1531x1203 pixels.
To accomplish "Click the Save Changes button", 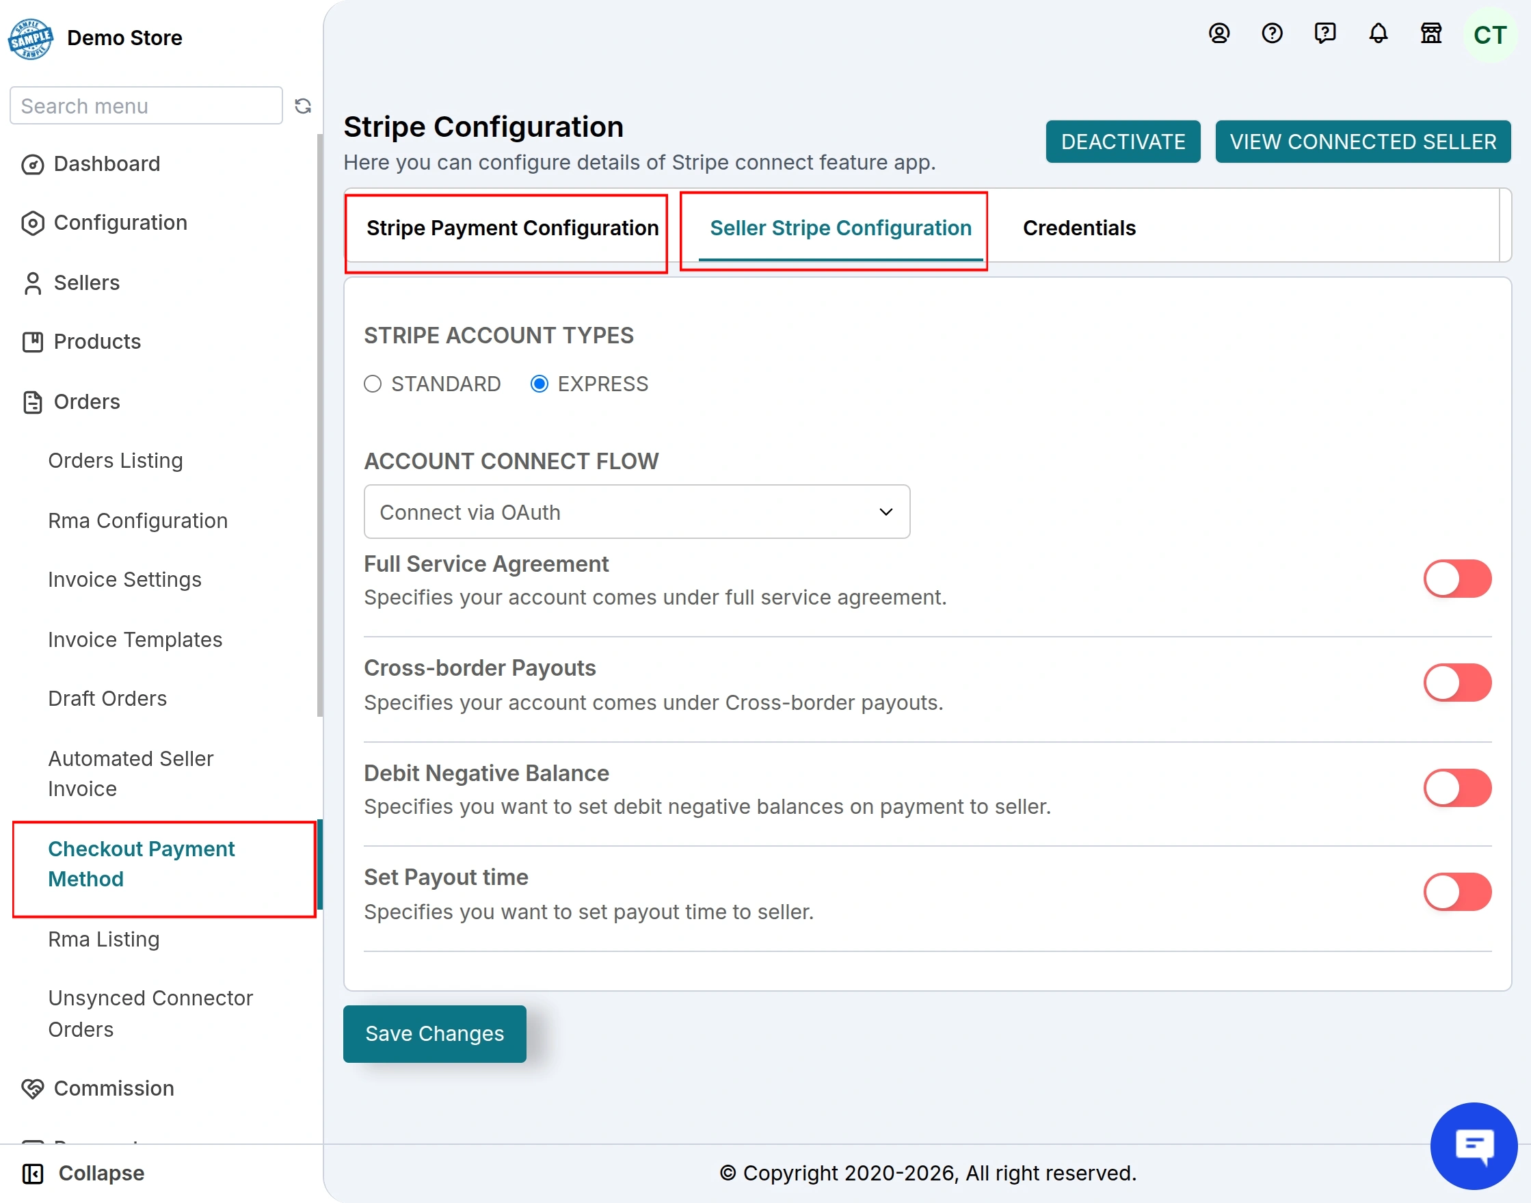I will click(434, 1033).
